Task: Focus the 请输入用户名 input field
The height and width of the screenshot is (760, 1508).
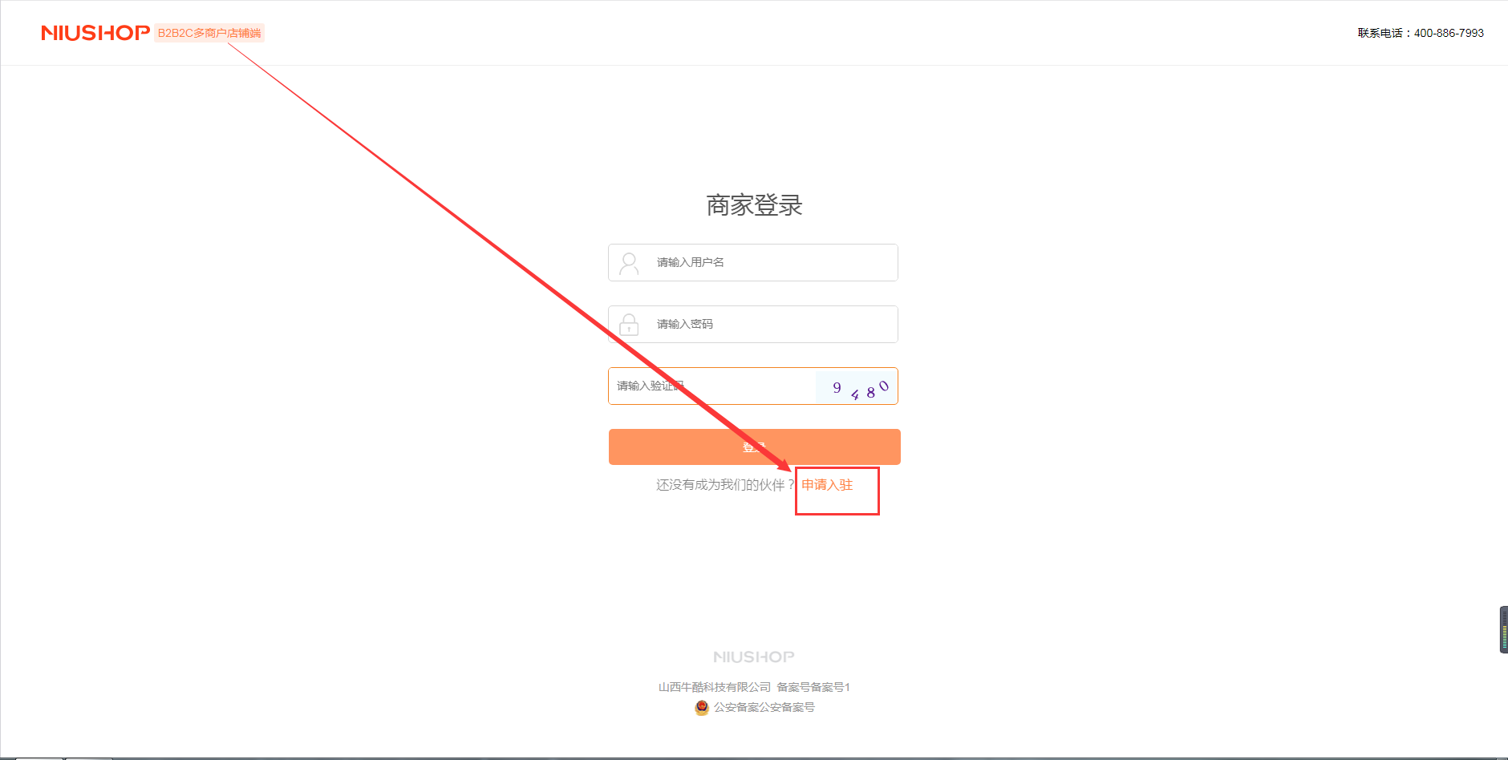Action: tap(753, 262)
